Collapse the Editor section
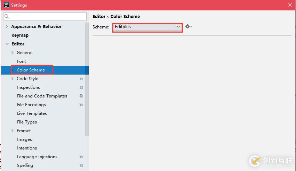 coord(7,44)
